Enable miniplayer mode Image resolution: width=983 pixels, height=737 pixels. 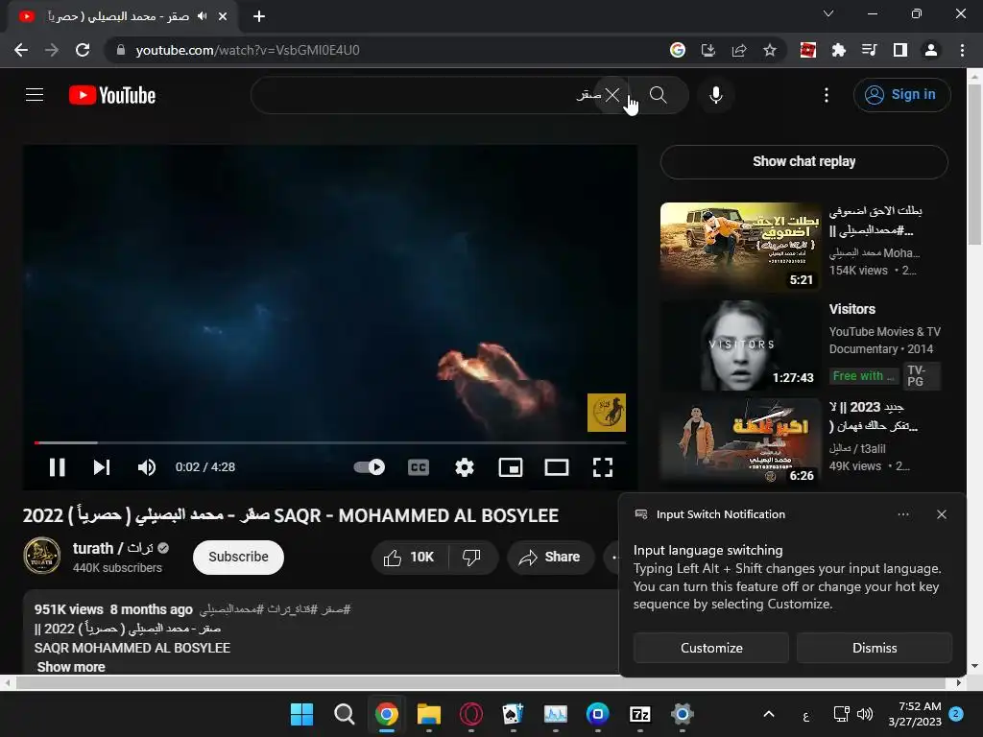coord(511,467)
